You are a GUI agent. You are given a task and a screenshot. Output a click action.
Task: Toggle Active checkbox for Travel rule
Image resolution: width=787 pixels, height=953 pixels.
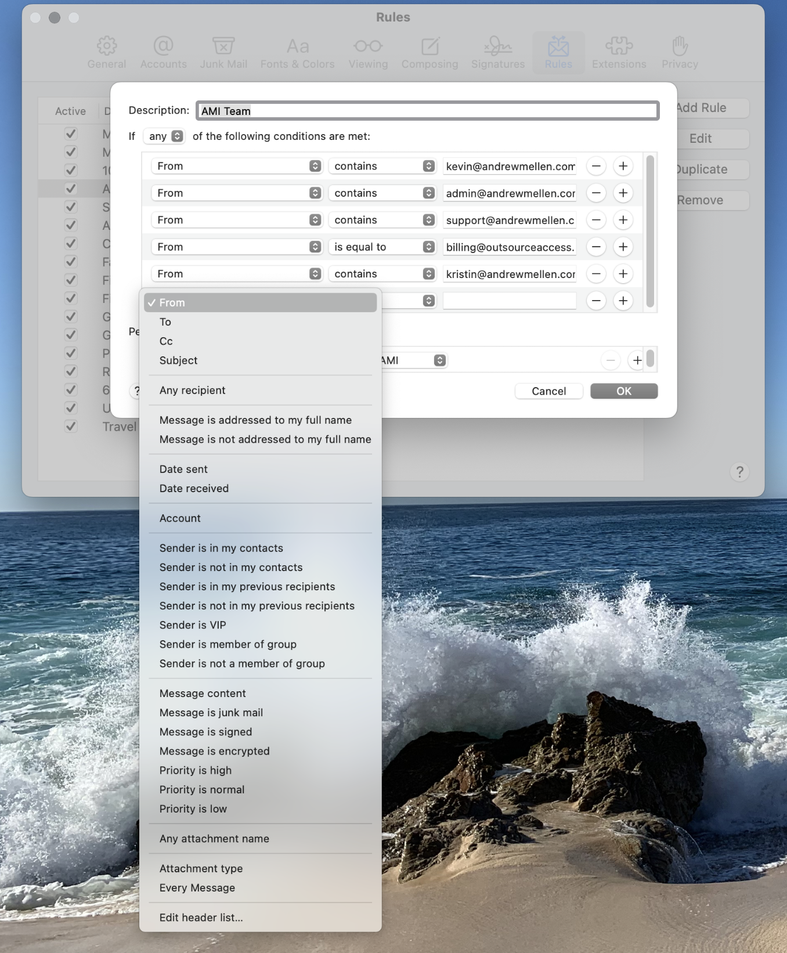point(71,426)
